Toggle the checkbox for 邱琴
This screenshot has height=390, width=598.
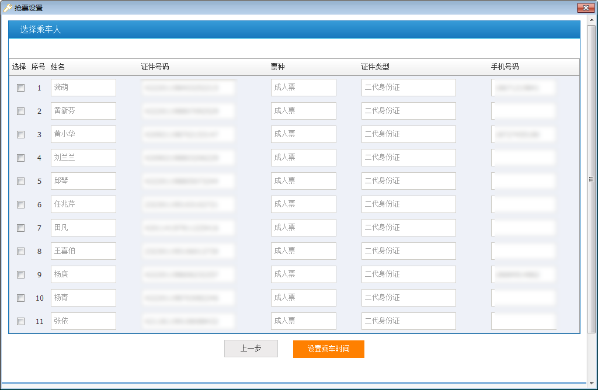pos(20,182)
